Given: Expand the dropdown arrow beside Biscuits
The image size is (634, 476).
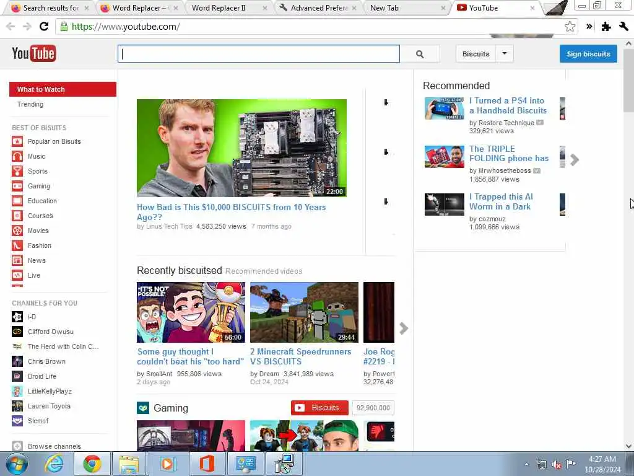Looking at the screenshot, I should coord(505,53).
